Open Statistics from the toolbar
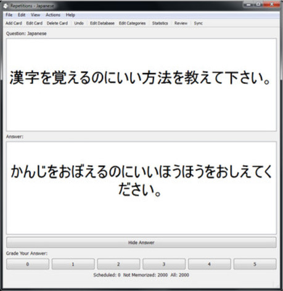Image resolution: width=283 pixels, height=291 pixels. pos(160,23)
